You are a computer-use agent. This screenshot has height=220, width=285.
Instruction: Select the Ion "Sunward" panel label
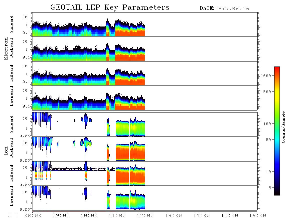11,124
